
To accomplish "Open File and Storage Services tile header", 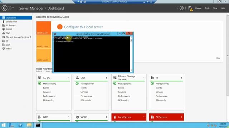I will tap(129, 78).
